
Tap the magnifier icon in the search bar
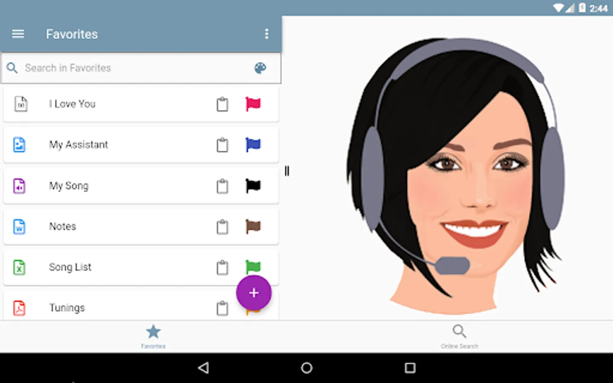[12, 68]
